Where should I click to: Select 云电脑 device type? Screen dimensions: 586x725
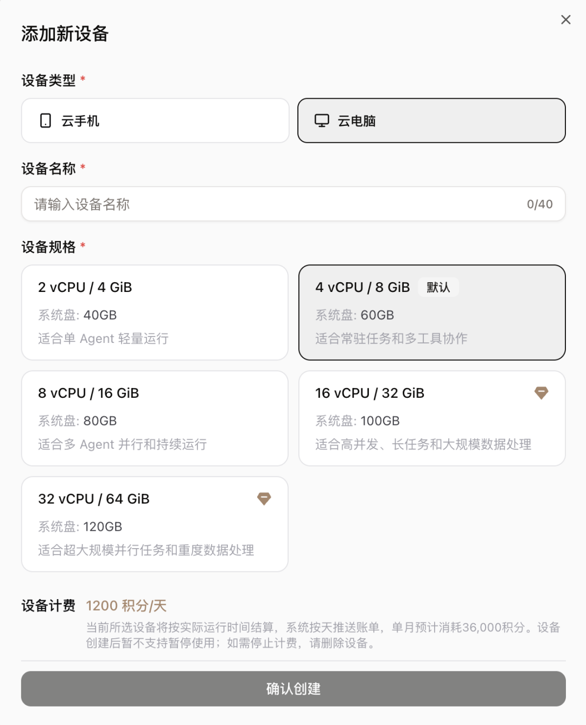(431, 120)
